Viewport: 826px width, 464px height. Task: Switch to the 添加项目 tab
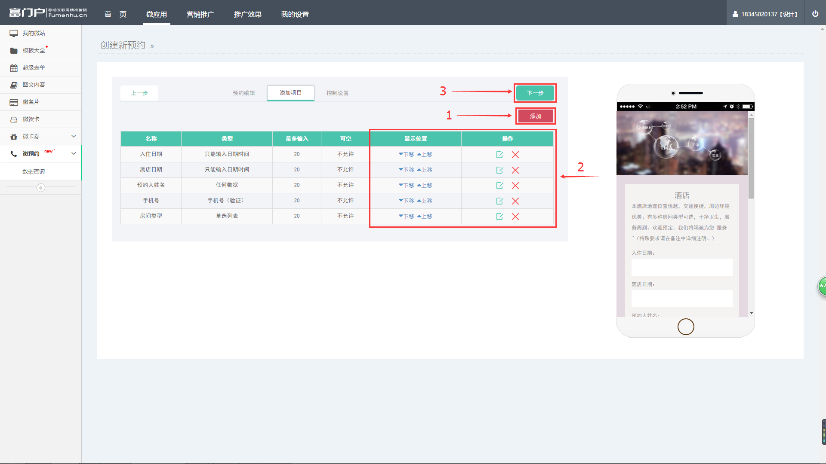point(291,93)
